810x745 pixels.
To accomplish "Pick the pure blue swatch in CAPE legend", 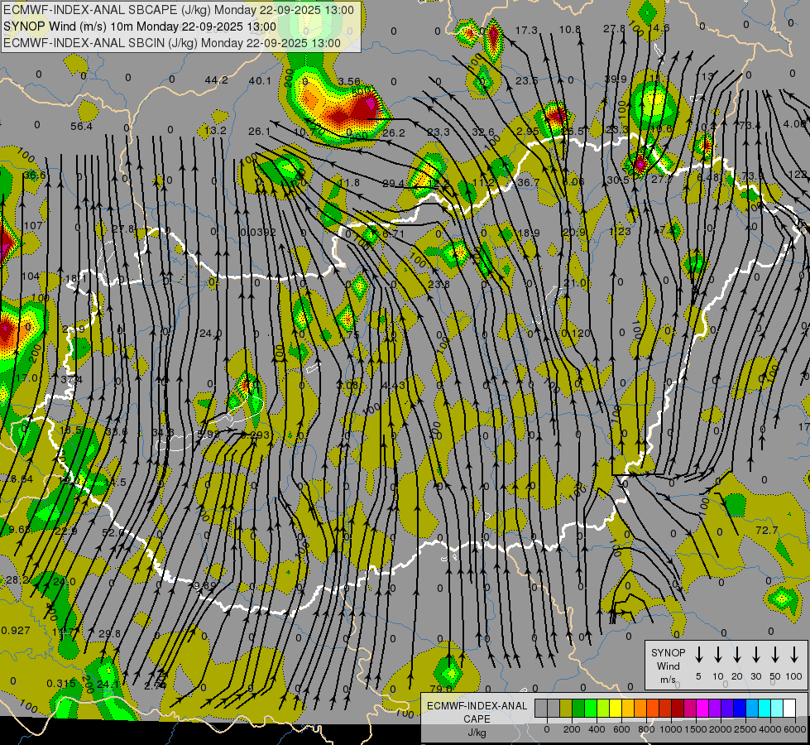I will coord(739,709).
